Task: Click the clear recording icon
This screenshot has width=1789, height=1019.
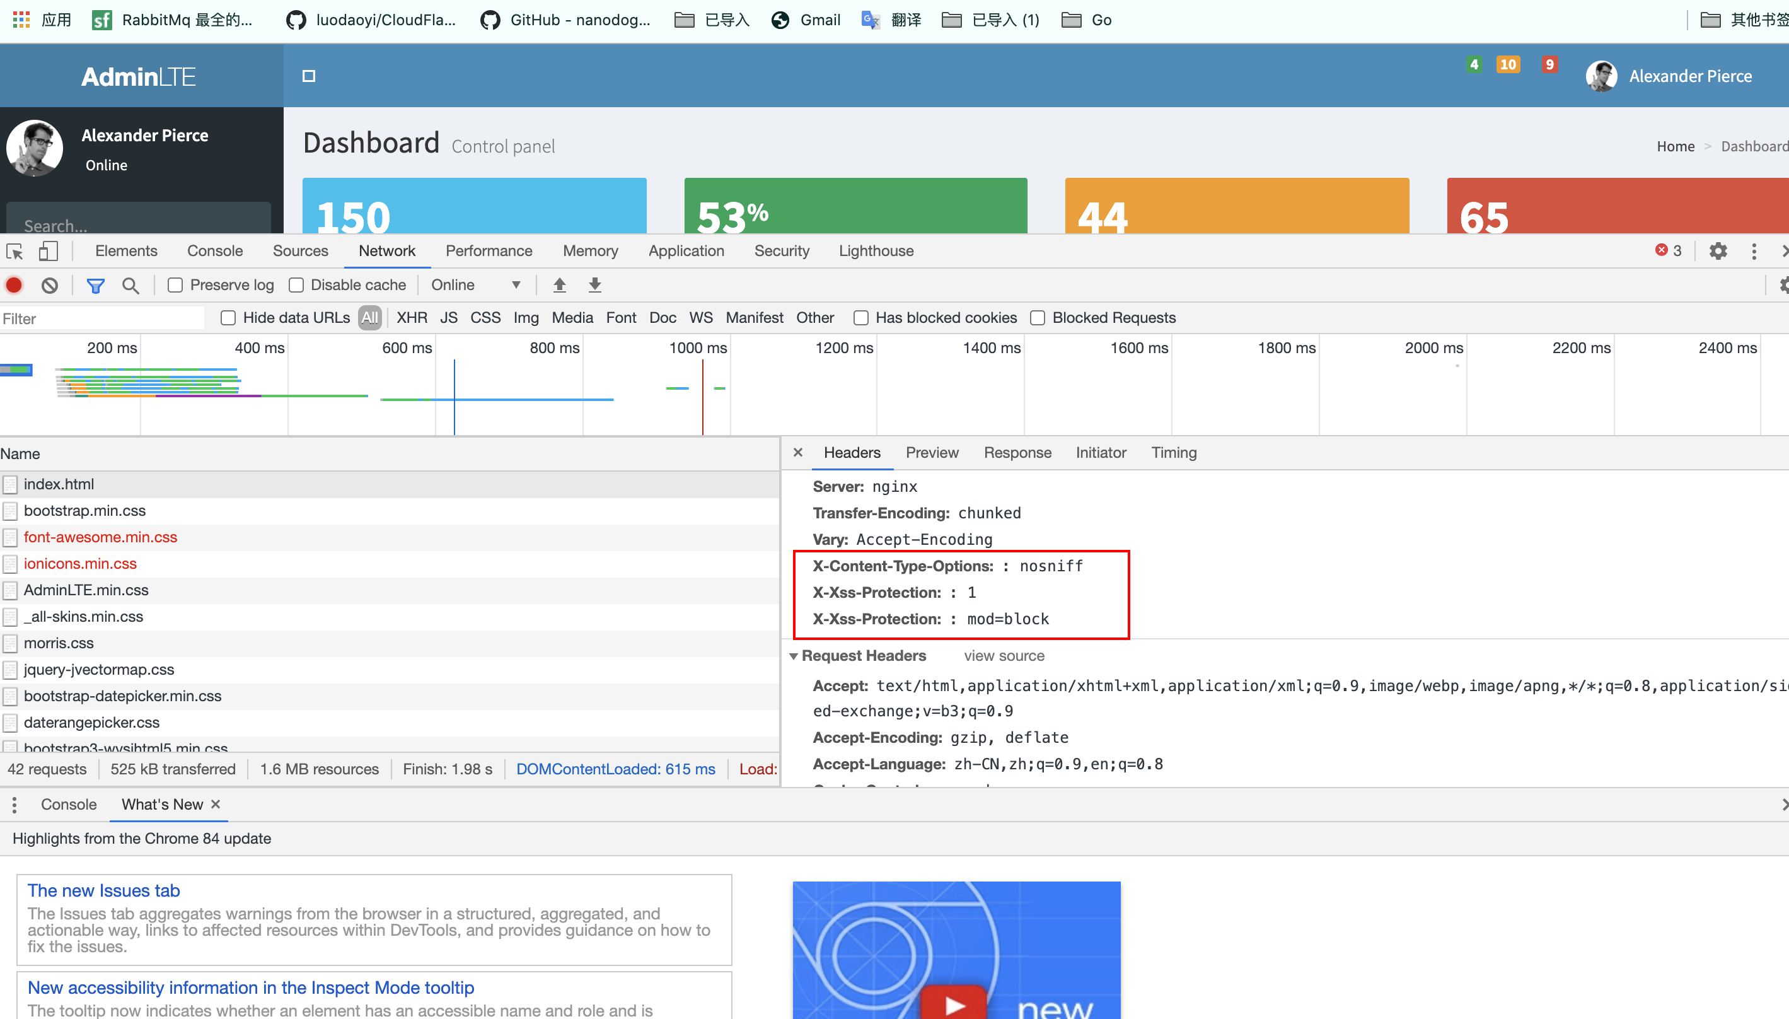Action: pyautogui.click(x=48, y=285)
